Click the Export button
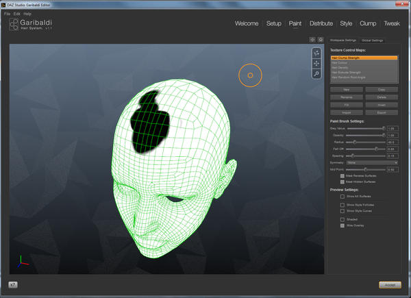The width and height of the screenshot is (411, 298). (x=382, y=112)
